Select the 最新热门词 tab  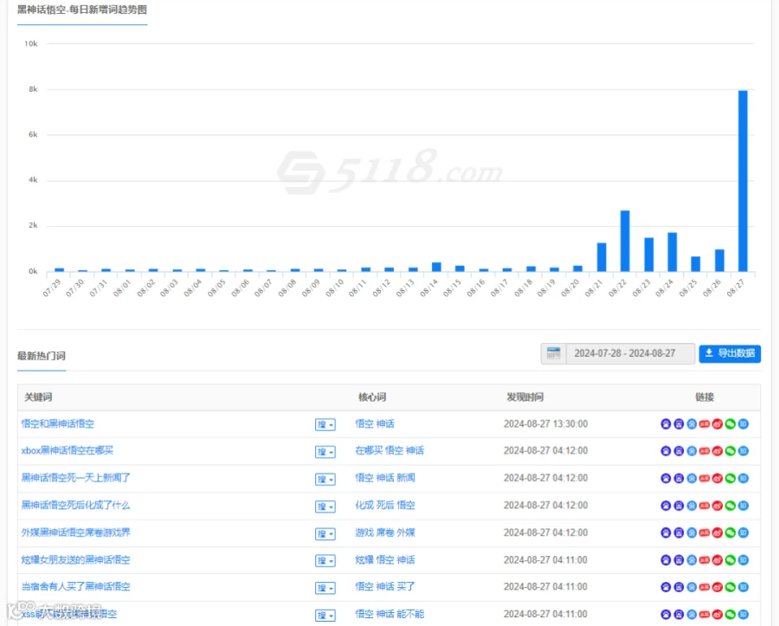pos(42,356)
